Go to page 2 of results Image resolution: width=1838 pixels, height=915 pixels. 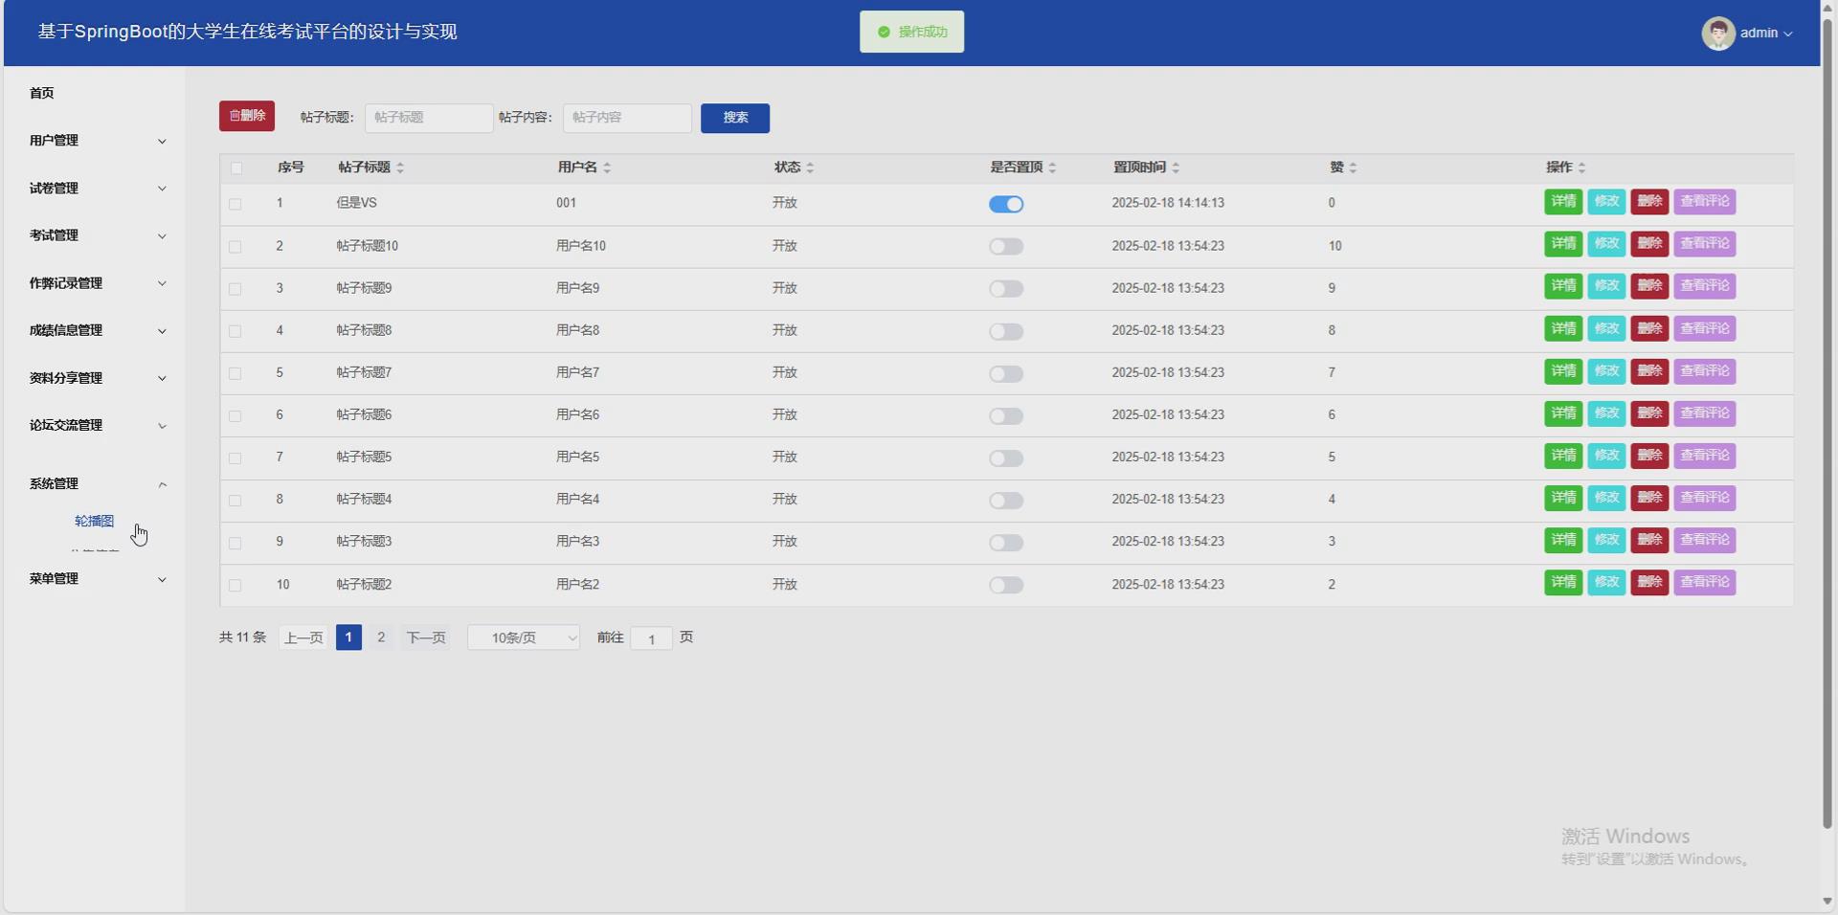click(381, 637)
